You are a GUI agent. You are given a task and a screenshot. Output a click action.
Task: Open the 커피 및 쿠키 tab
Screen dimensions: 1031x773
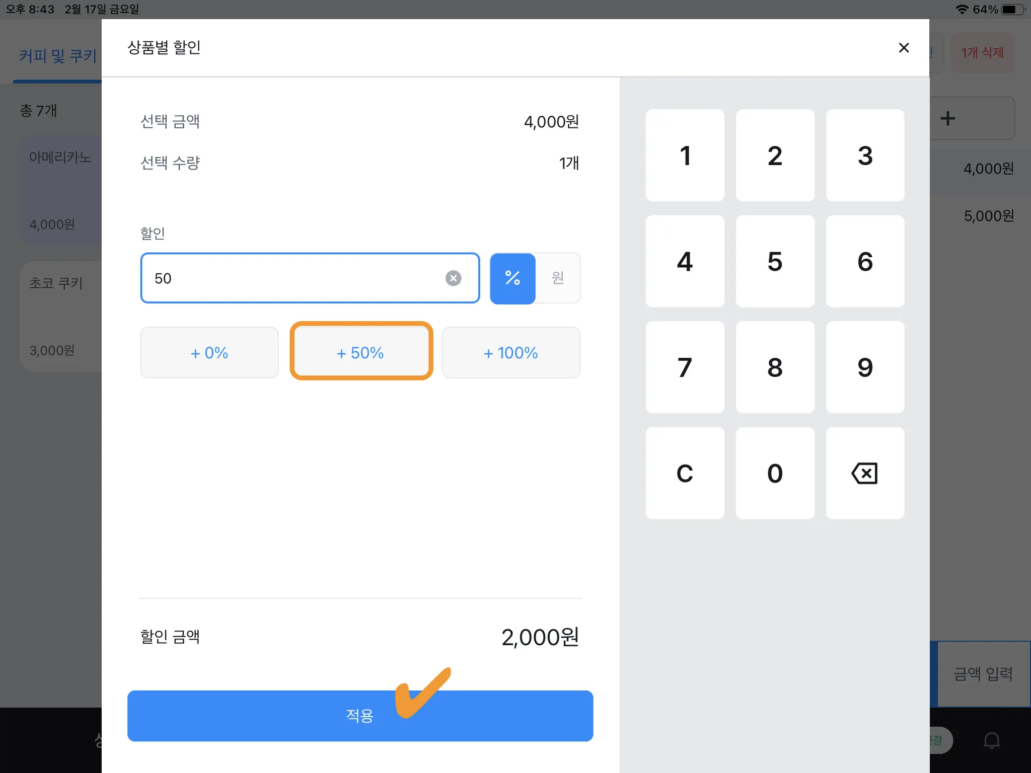pyautogui.click(x=58, y=55)
